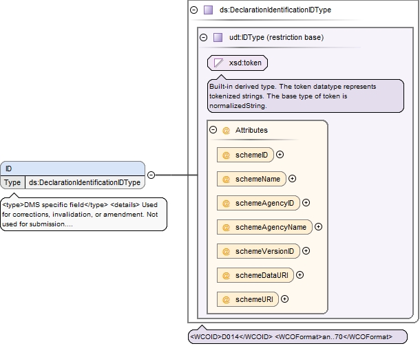Collapse the ID element connector
Screen dimensions: 420x346
point(151,175)
